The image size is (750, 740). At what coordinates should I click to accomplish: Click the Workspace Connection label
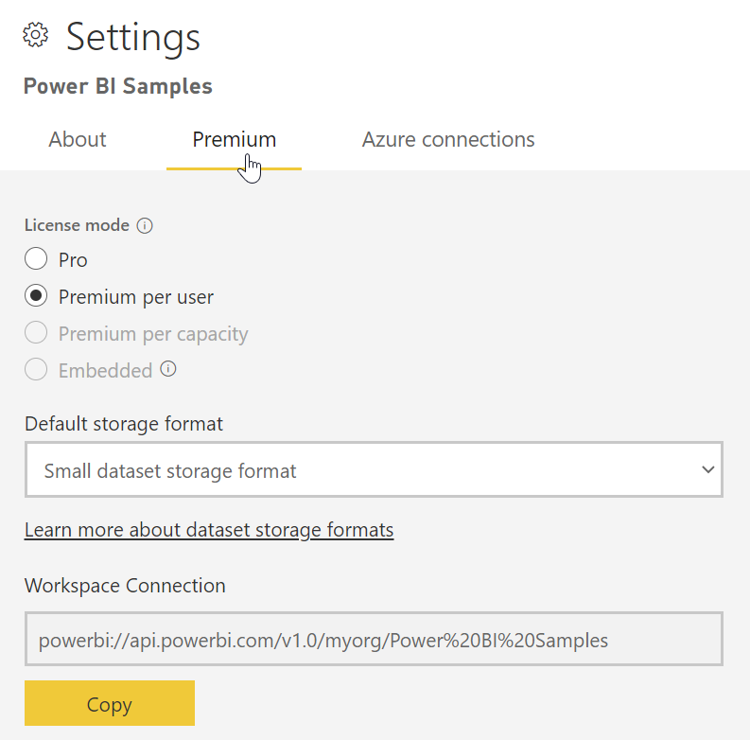[125, 586]
